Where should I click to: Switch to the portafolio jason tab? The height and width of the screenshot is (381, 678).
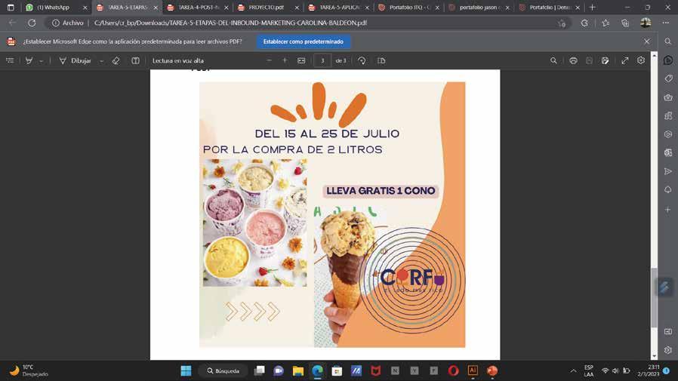point(479,8)
